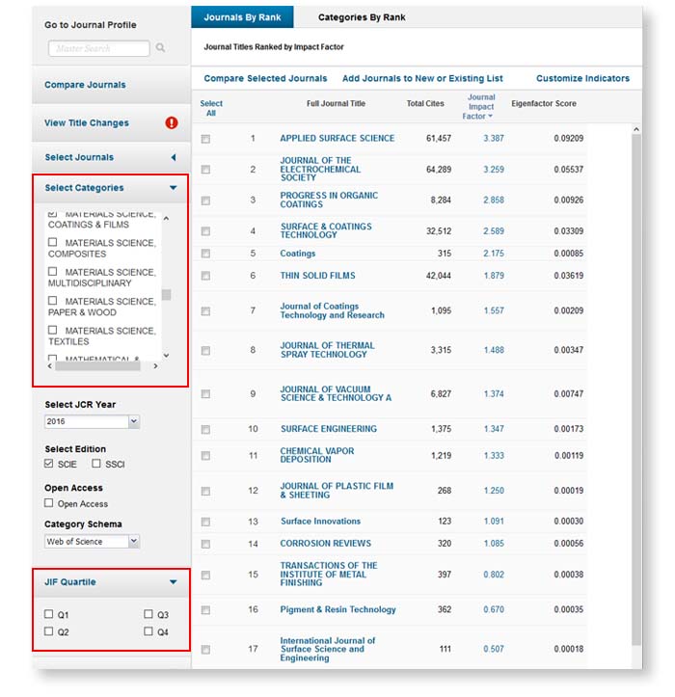Toggle the Select Categories arrow
Image resolution: width=675 pixels, height=697 pixels.
pyautogui.click(x=173, y=188)
